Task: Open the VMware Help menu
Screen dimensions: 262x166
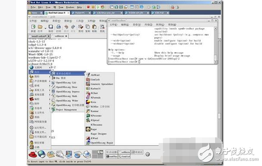Action: 80,7
